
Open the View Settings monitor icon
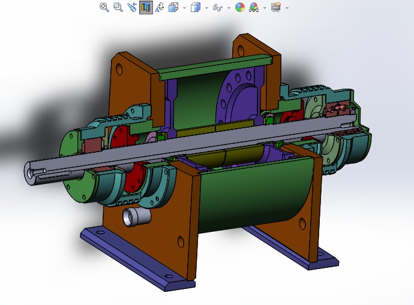point(276,7)
